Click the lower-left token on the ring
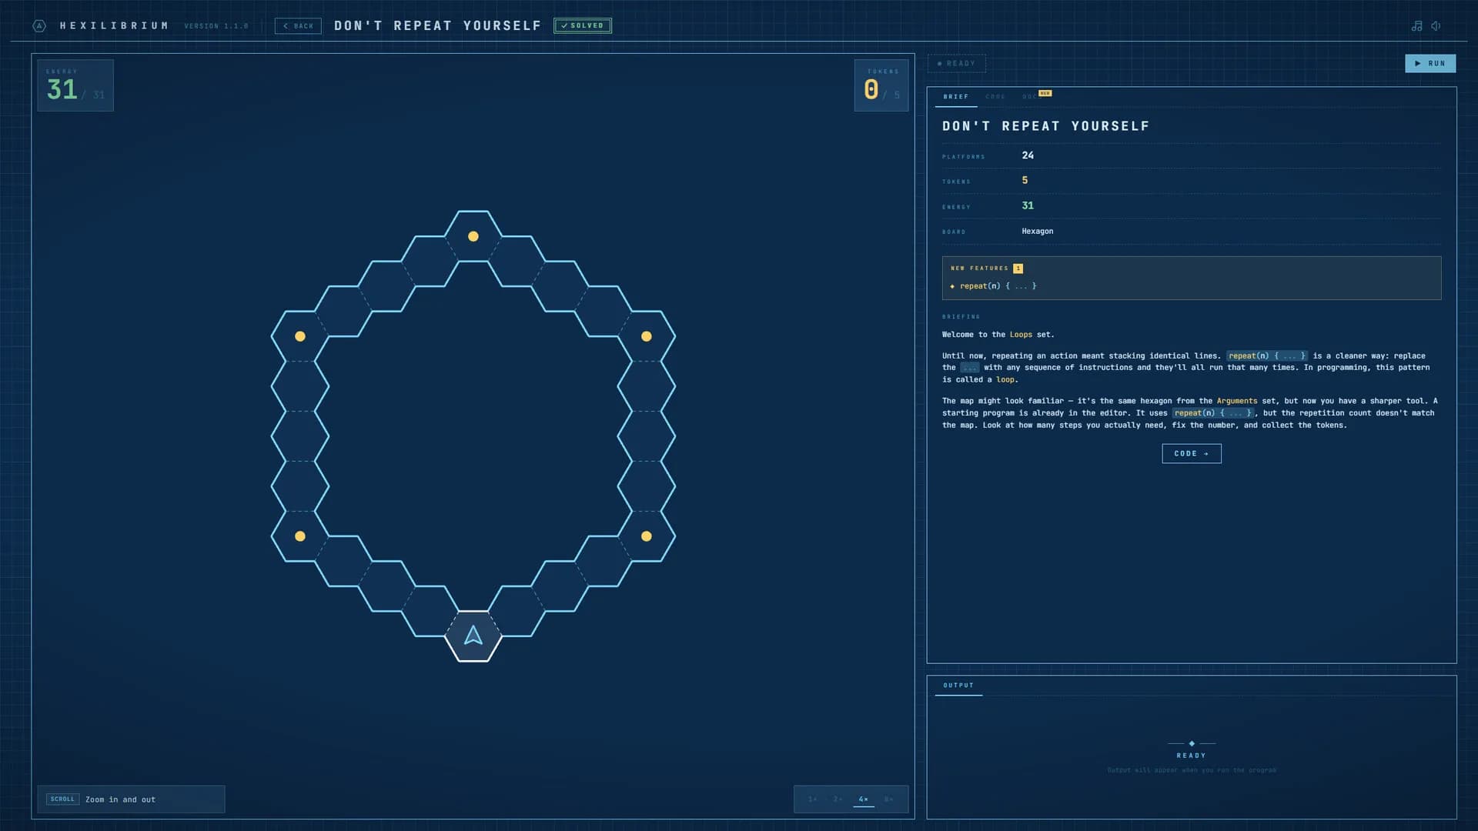This screenshot has height=831, width=1478. 300,536
